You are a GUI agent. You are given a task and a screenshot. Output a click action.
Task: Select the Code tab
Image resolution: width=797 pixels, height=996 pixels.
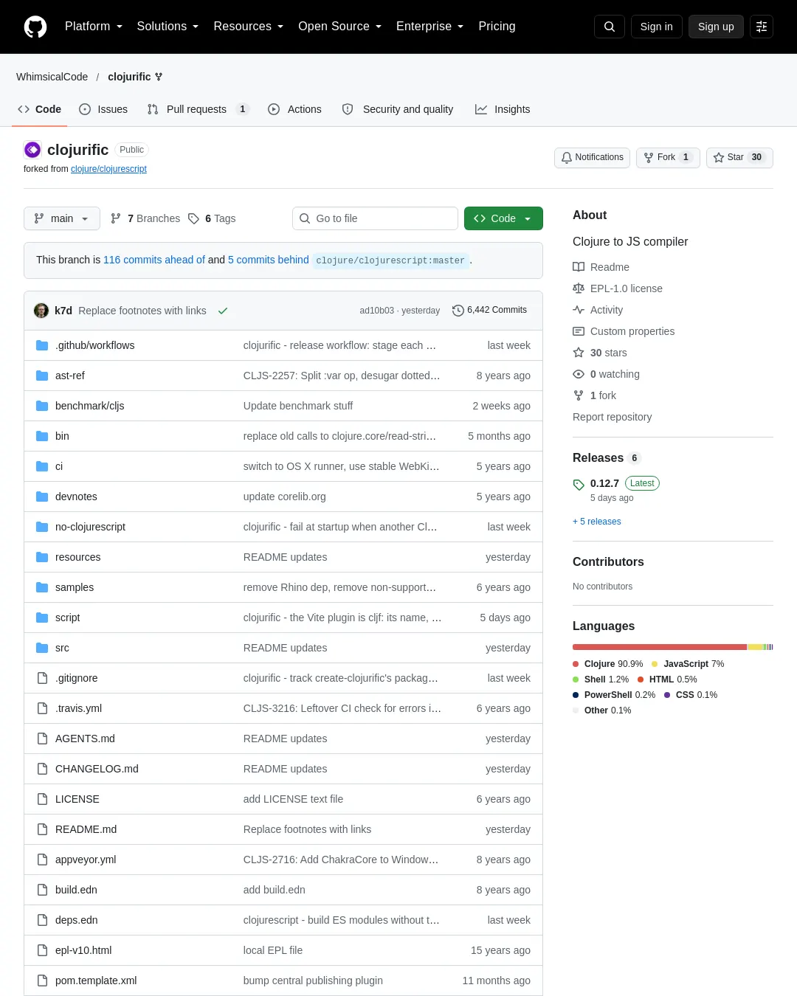click(x=40, y=109)
